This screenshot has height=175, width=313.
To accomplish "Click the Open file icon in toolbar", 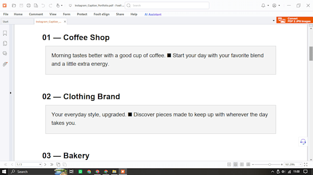I will pyautogui.click(x=14, y=5).
